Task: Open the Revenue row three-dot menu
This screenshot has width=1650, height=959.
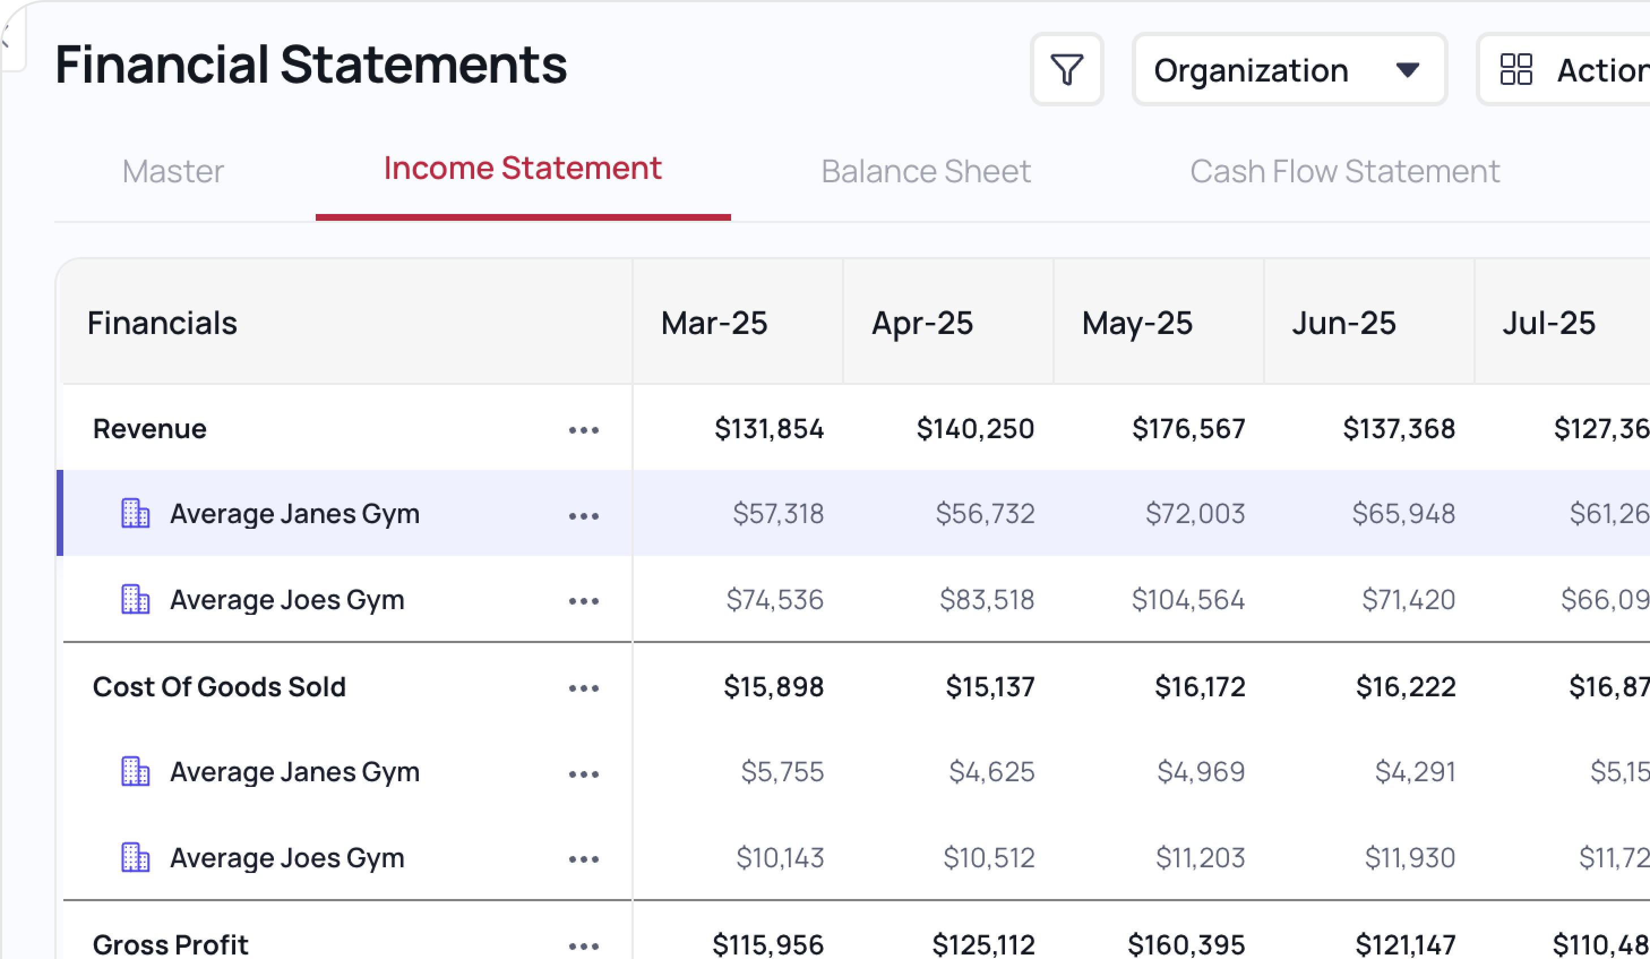Action: click(583, 430)
